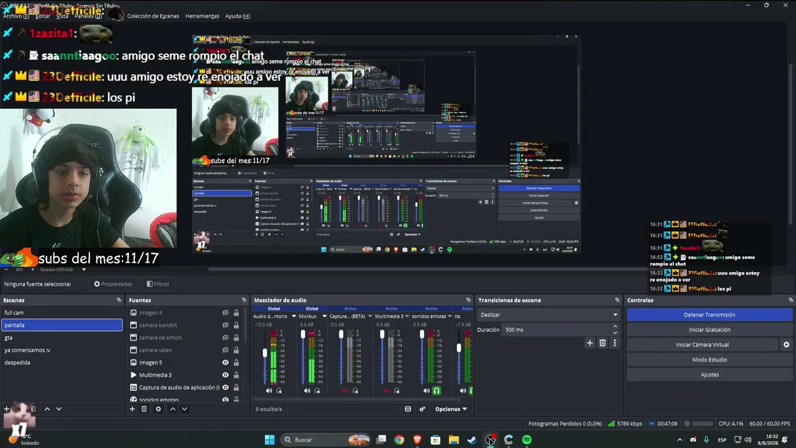Viewport: 796px width, 448px height.
Task: Mute the Mic/Aux channel
Action: click(307, 391)
